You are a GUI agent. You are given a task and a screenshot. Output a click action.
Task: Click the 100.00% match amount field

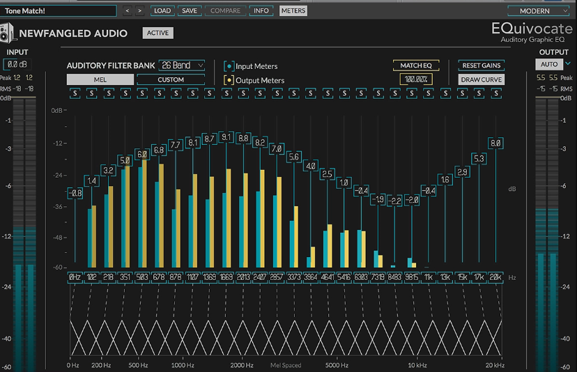tap(416, 79)
